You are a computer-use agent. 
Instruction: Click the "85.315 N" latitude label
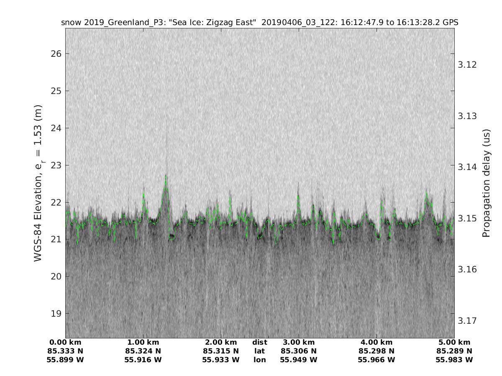pos(221,351)
